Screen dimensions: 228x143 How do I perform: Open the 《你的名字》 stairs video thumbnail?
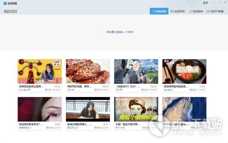click(136, 71)
